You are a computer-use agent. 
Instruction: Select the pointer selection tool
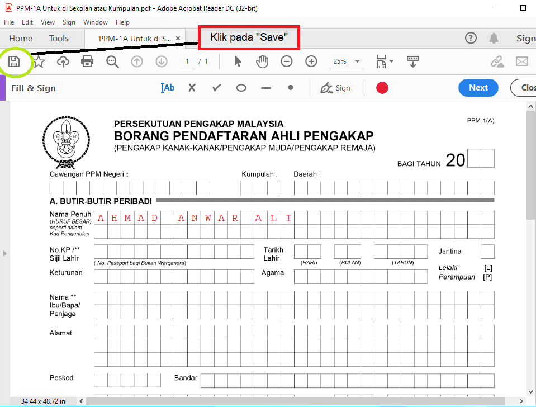point(238,61)
